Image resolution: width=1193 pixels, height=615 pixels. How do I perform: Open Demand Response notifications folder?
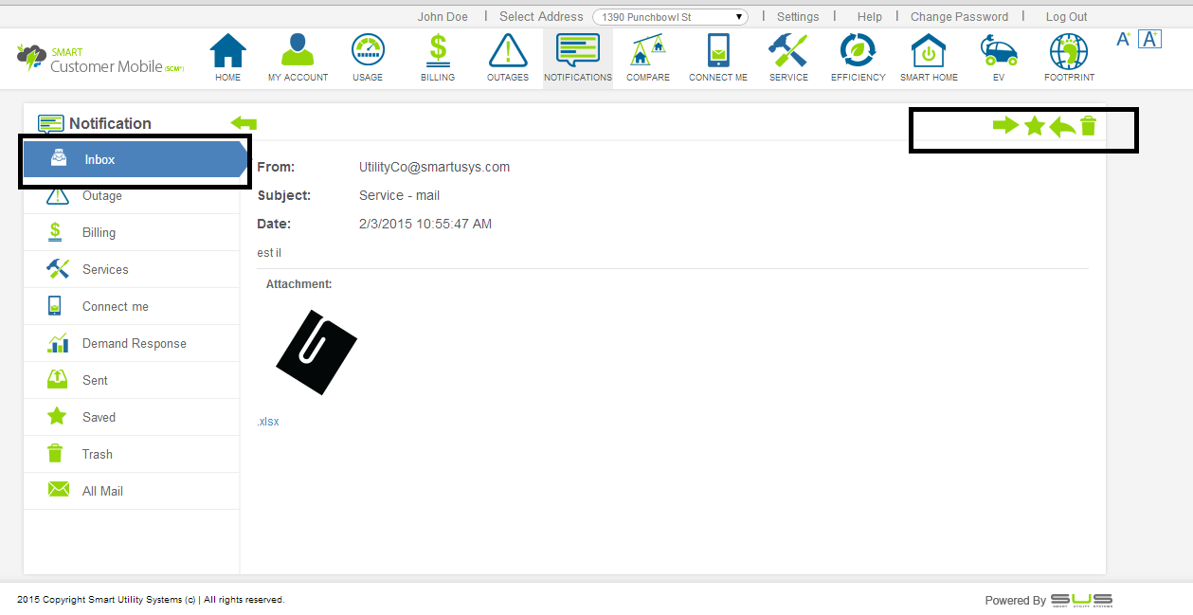pyautogui.click(x=134, y=343)
